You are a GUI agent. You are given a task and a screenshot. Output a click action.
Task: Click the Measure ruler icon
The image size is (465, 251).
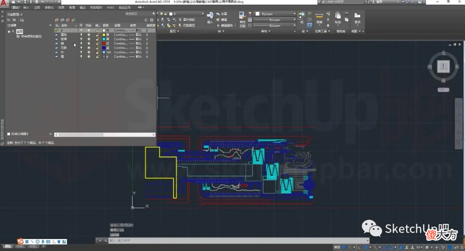click(x=319, y=16)
